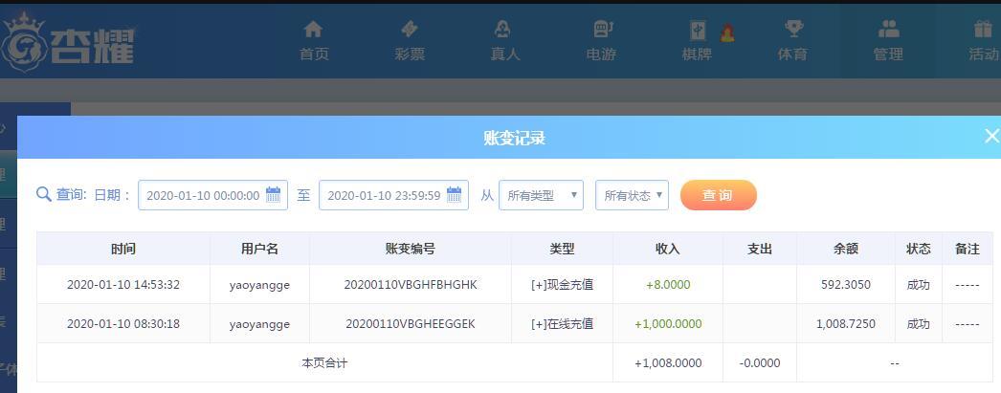Open calendar picker for end date

click(x=454, y=194)
